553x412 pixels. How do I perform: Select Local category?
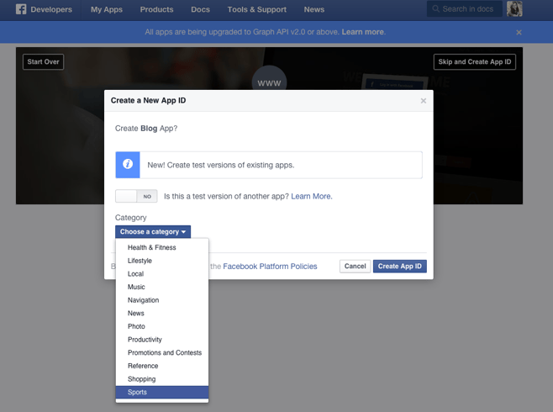(162, 274)
